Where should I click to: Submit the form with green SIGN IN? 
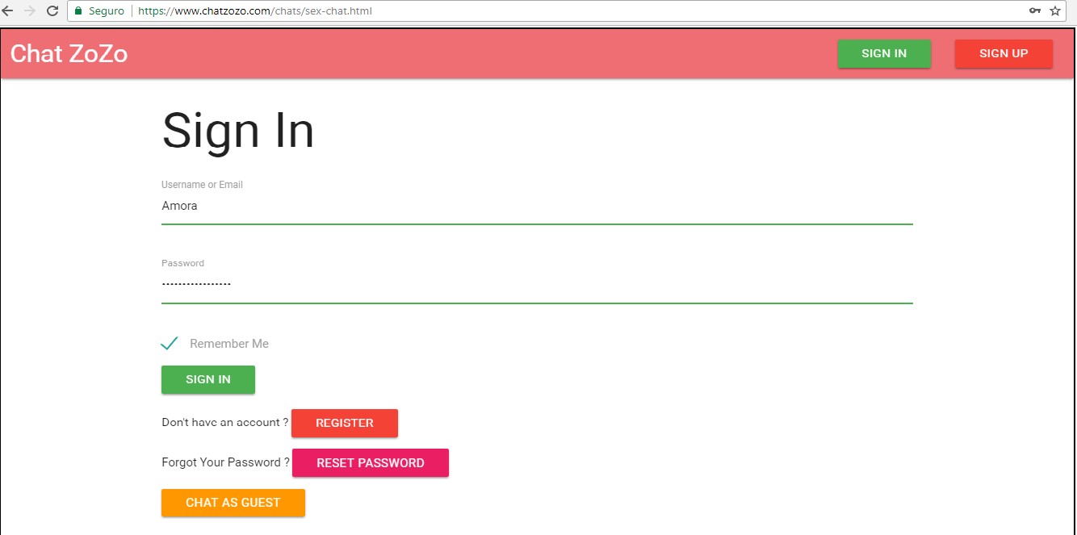point(208,379)
